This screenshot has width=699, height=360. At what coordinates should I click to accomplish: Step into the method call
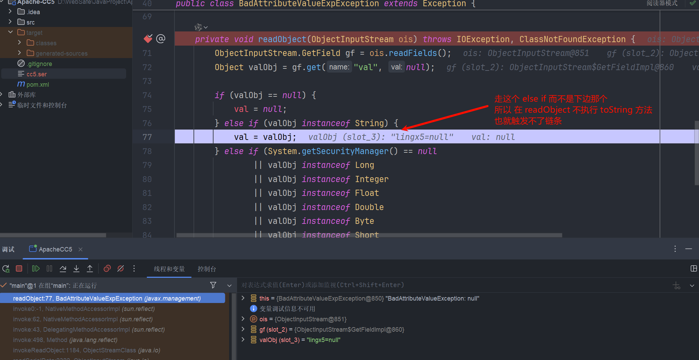(76, 268)
